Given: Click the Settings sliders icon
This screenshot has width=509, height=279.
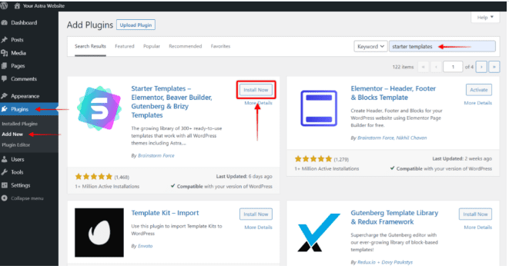Looking at the screenshot, I should coord(5,185).
